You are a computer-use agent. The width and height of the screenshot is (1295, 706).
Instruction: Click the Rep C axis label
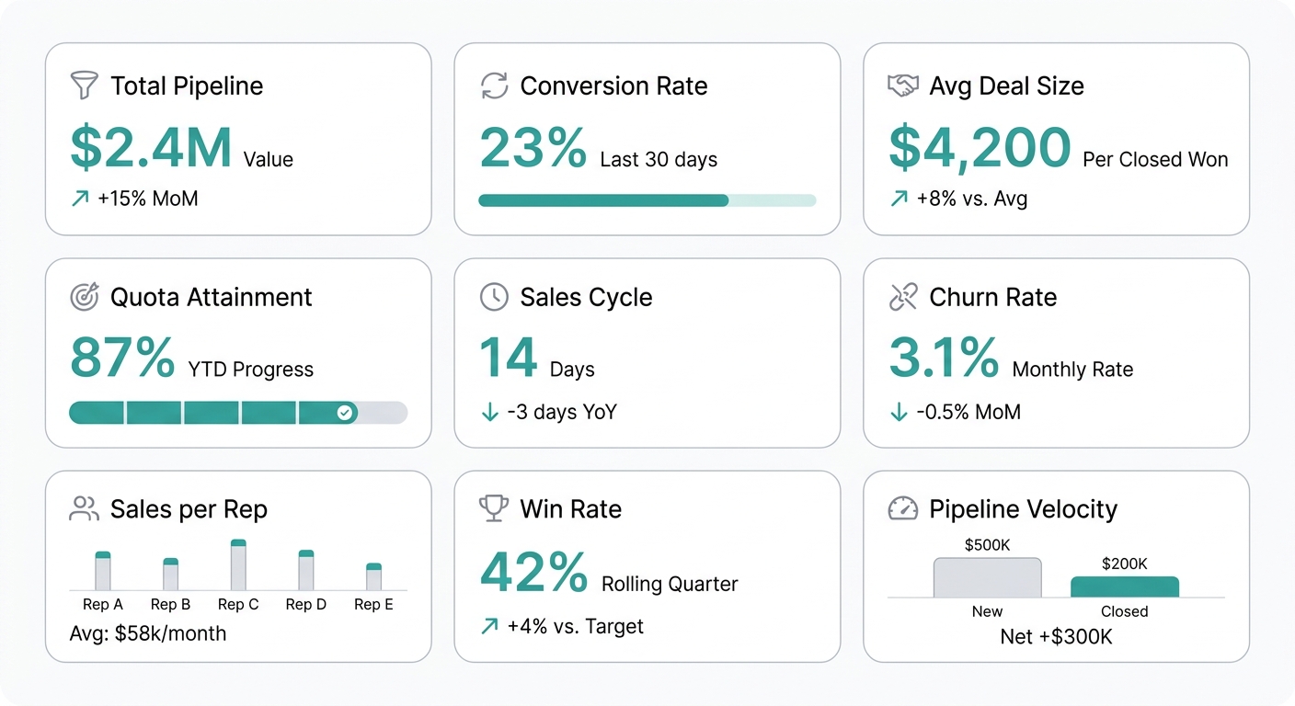point(238,604)
